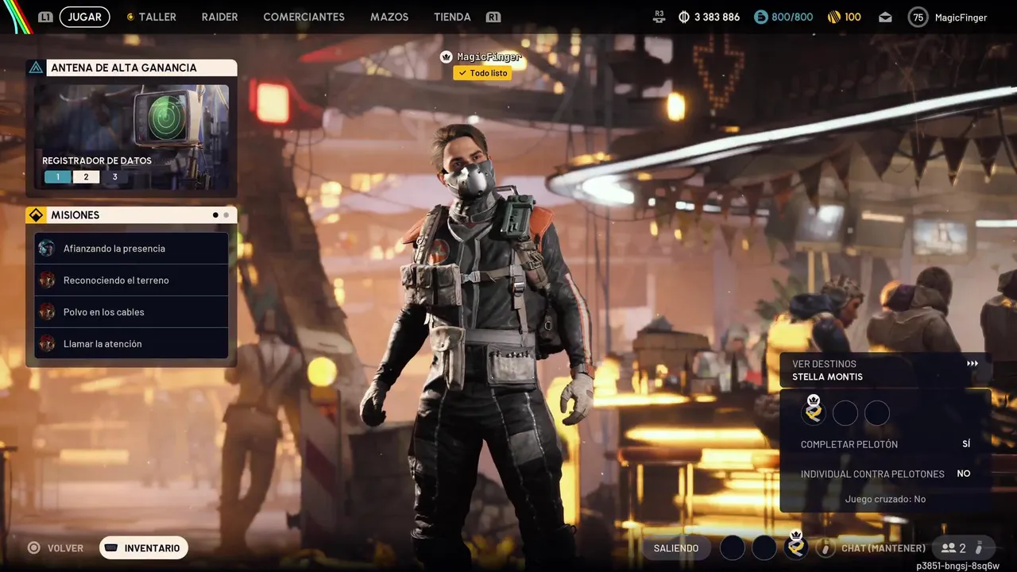The height and width of the screenshot is (572, 1017).
Task: Click the crowned party leader emblem in bottom bar
Action: 796,547
